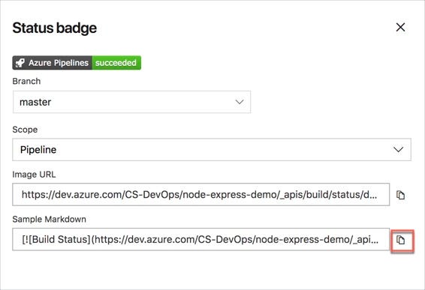Click the Branch field label

pos(26,81)
